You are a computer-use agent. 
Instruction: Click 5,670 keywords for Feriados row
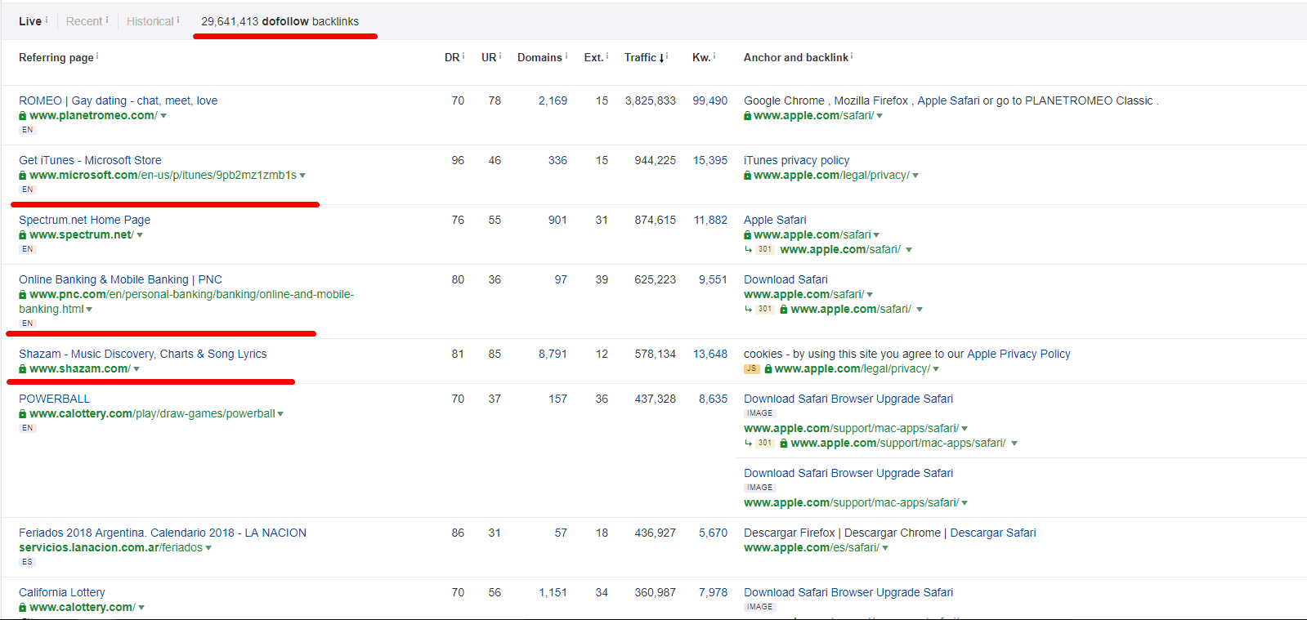(x=713, y=533)
